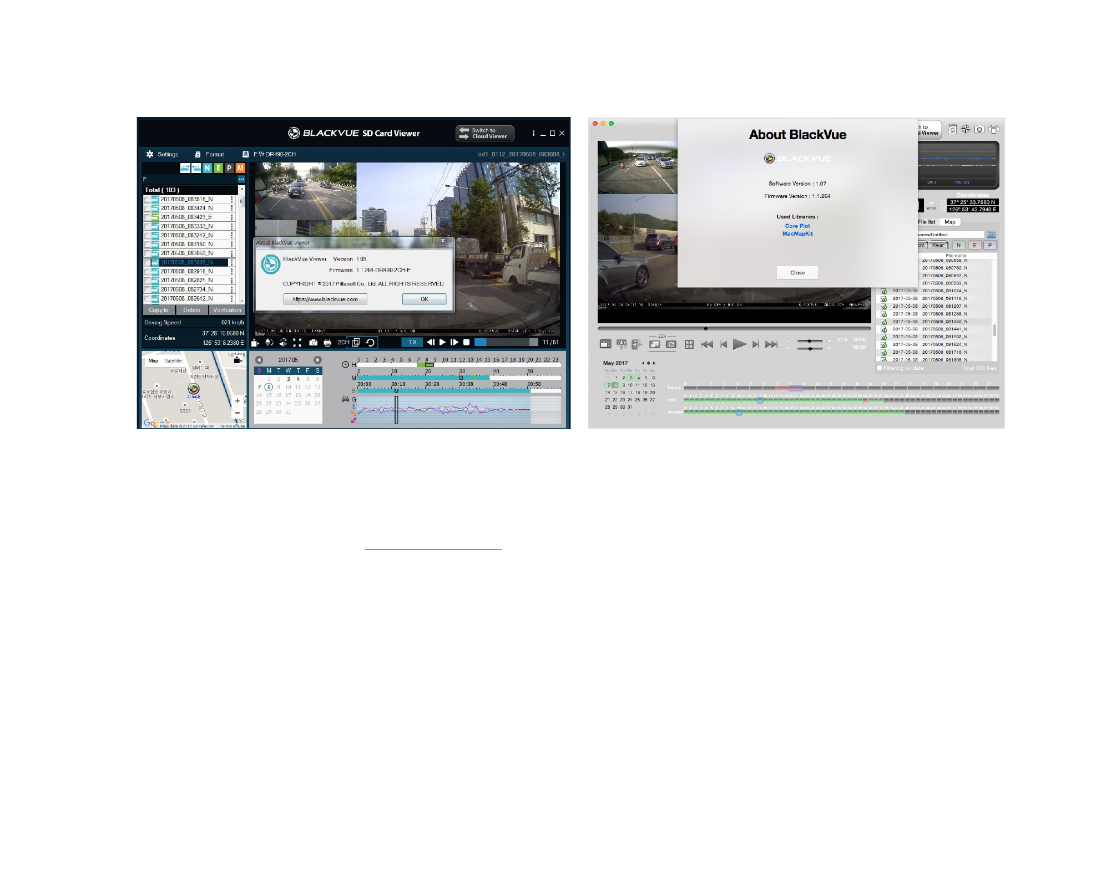
Task: Open the options menu for 20170508_082734_N
Action: [x=232, y=289]
